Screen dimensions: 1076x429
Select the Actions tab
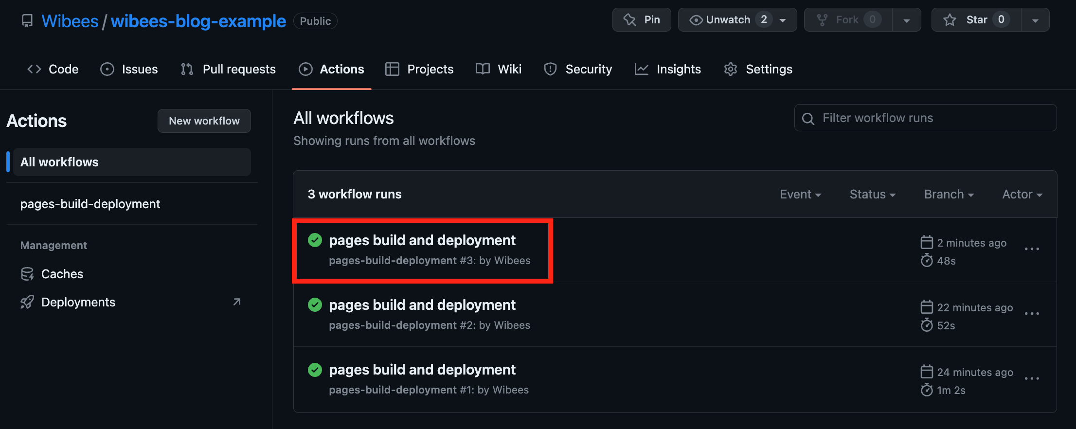point(331,69)
